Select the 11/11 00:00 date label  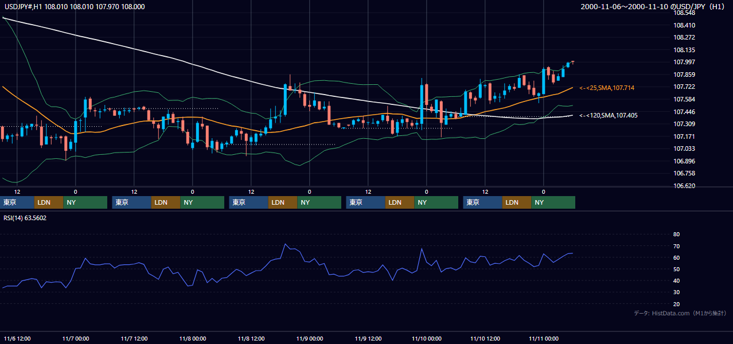tap(543, 339)
